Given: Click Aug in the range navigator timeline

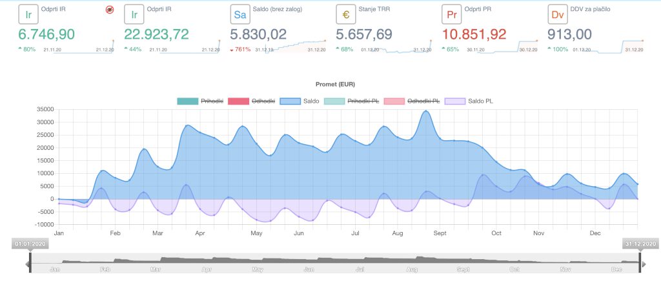Looking at the screenshot, I should point(413,269).
